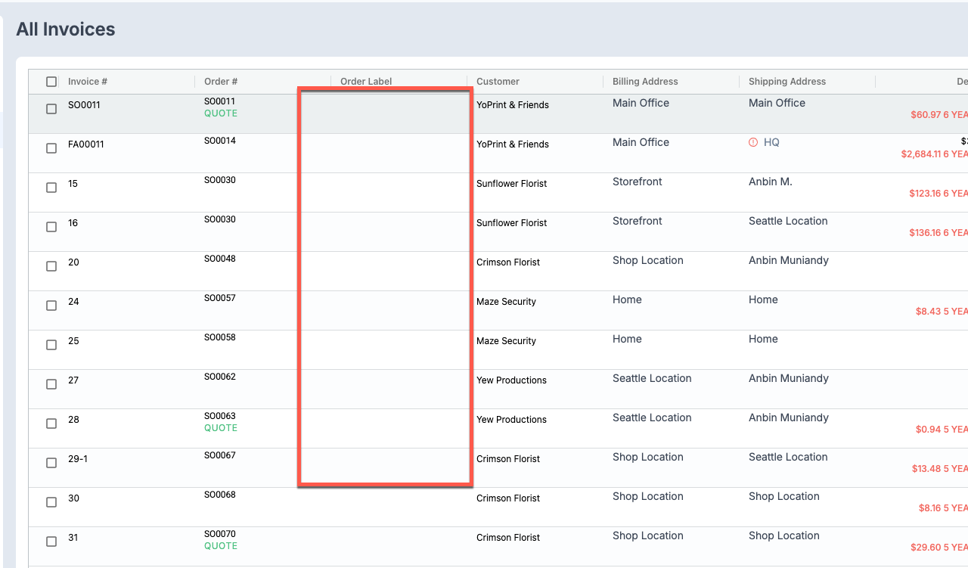Screen dimensions: 968x568
Task: Sort table by Customer column header
Action: (498, 82)
